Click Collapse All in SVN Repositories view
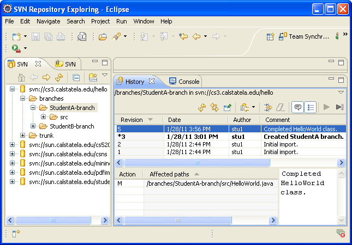The width and height of the screenshot is (352, 245). coord(76,78)
